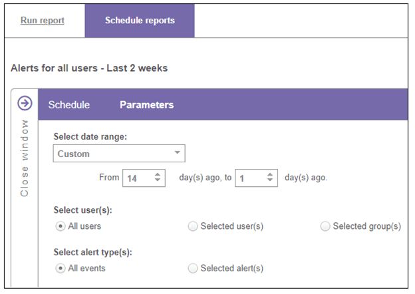Select the All users radio button
The image size is (415, 294).
coord(61,226)
